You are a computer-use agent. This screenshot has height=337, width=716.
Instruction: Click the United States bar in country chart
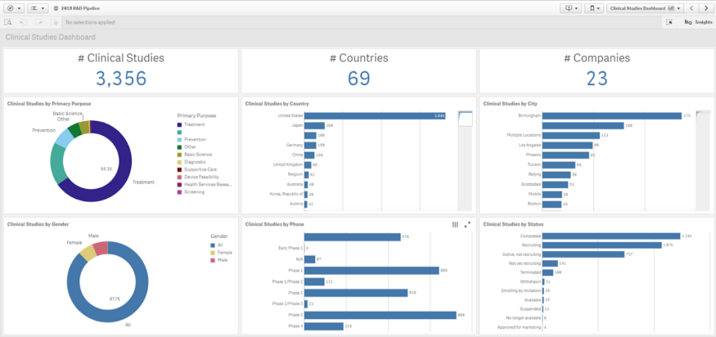375,116
